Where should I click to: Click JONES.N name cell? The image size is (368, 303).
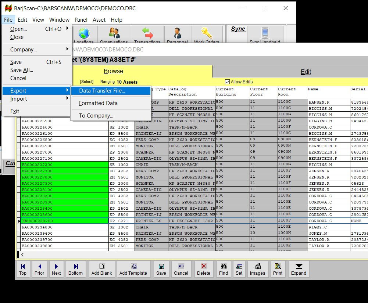click(x=329, y=233)
